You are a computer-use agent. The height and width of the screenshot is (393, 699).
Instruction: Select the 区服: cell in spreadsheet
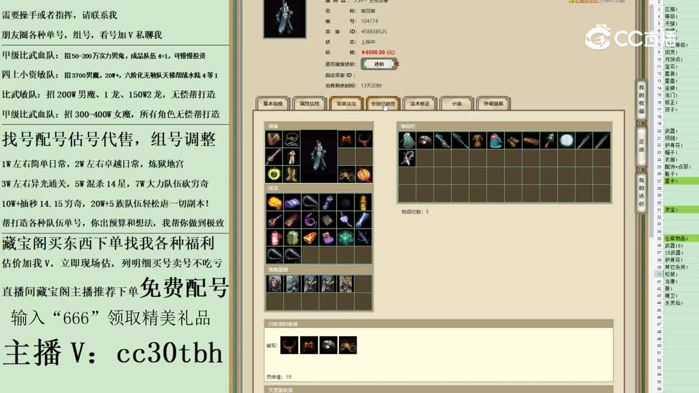click(x=681, y=9)
